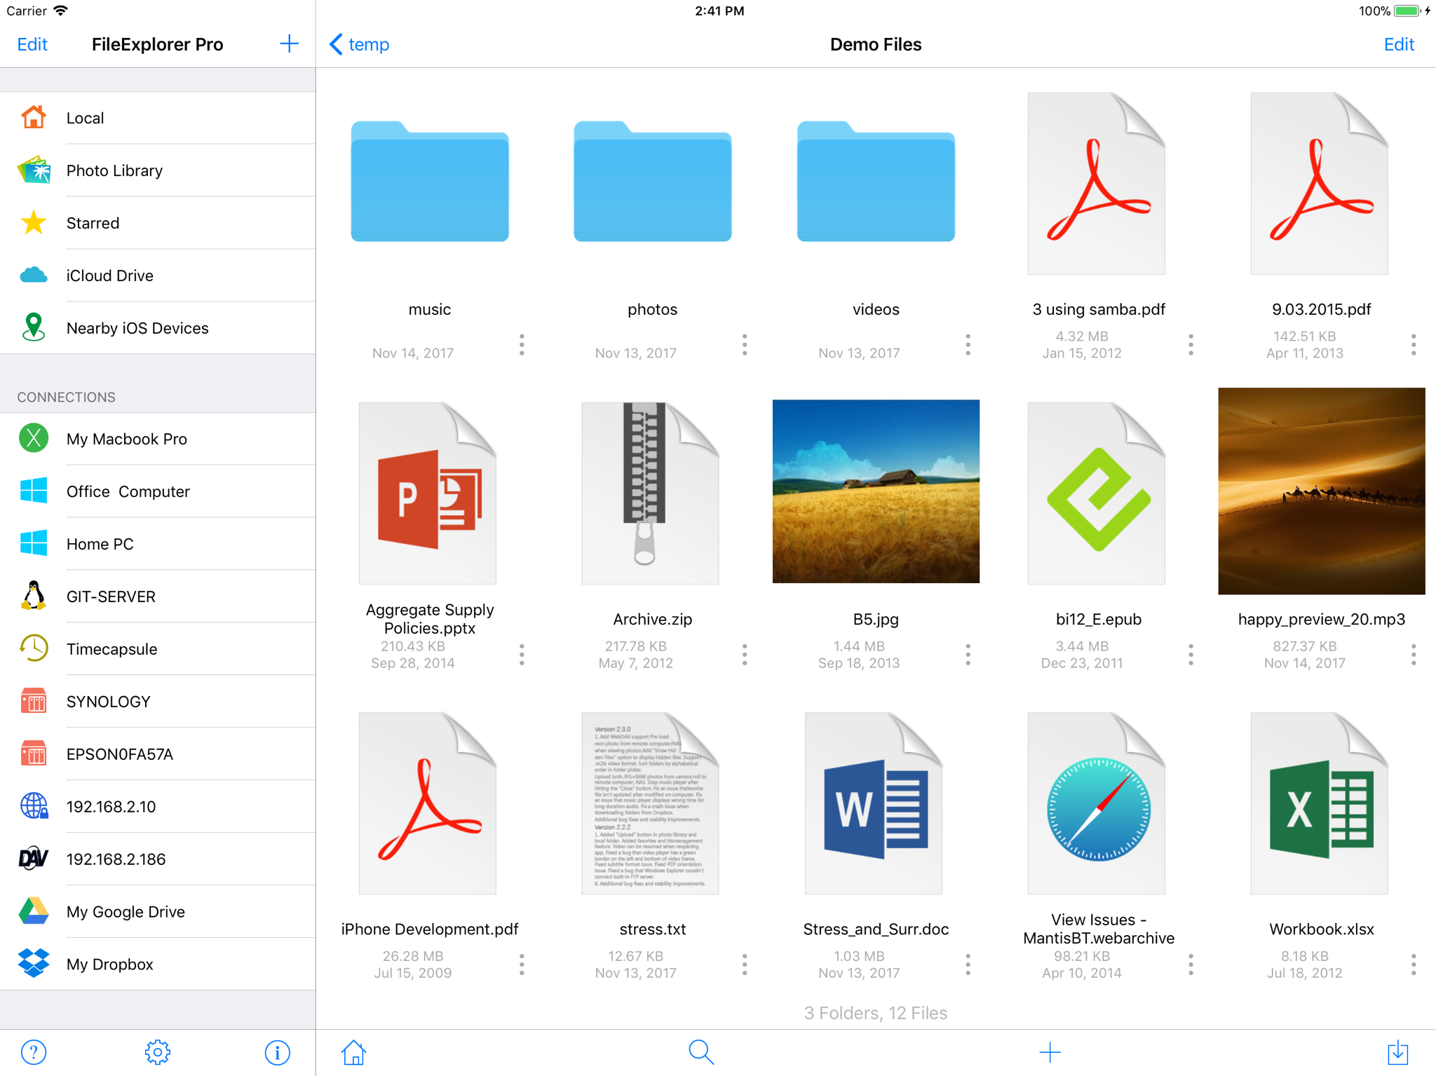Open SYNOLOGY NAS connection

pyautogui.click(x=158, y=702)
